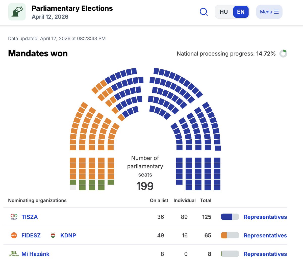Open search with the magnifier icon
This screenshot has height=277, width=303.
[204, 12]
